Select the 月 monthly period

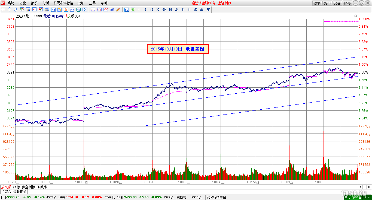tap(183, 9)
